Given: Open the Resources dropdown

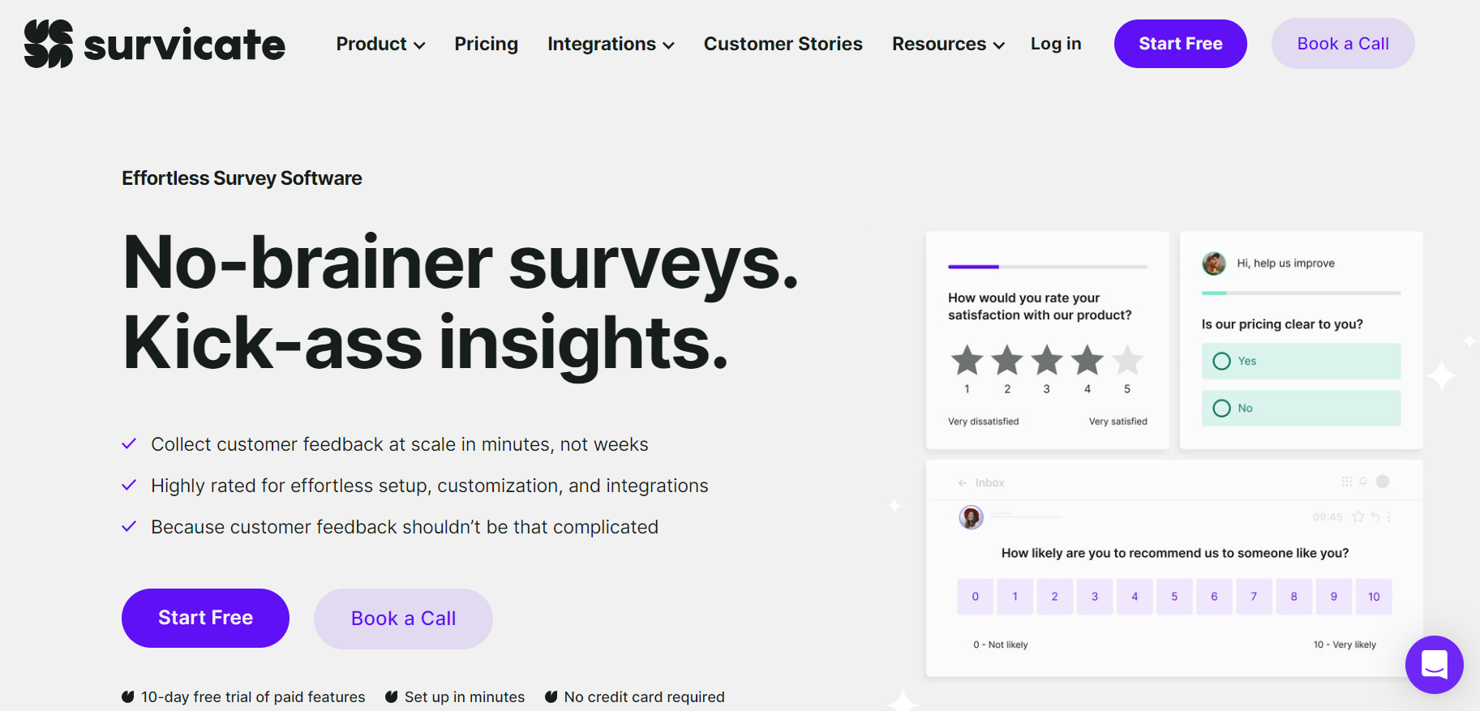Looking at the screenshot, I should coord(947,44).
